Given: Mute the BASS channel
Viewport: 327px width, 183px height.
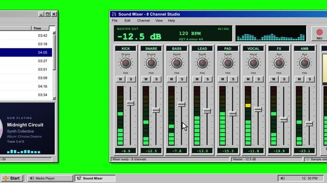Looking at the screenshot, I should pyautogui.click(x=171, y=79).
